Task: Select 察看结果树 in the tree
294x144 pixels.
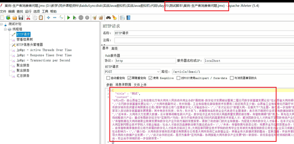Action: 25,39
